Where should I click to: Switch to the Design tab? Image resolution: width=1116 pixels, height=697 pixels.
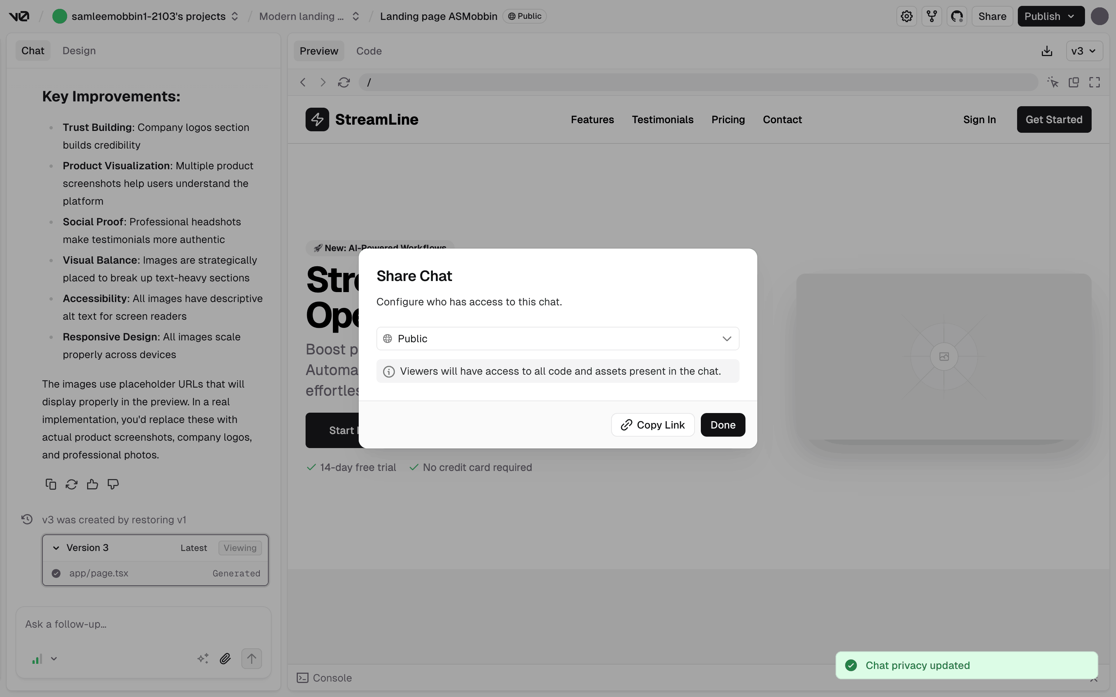click(79, 51)
